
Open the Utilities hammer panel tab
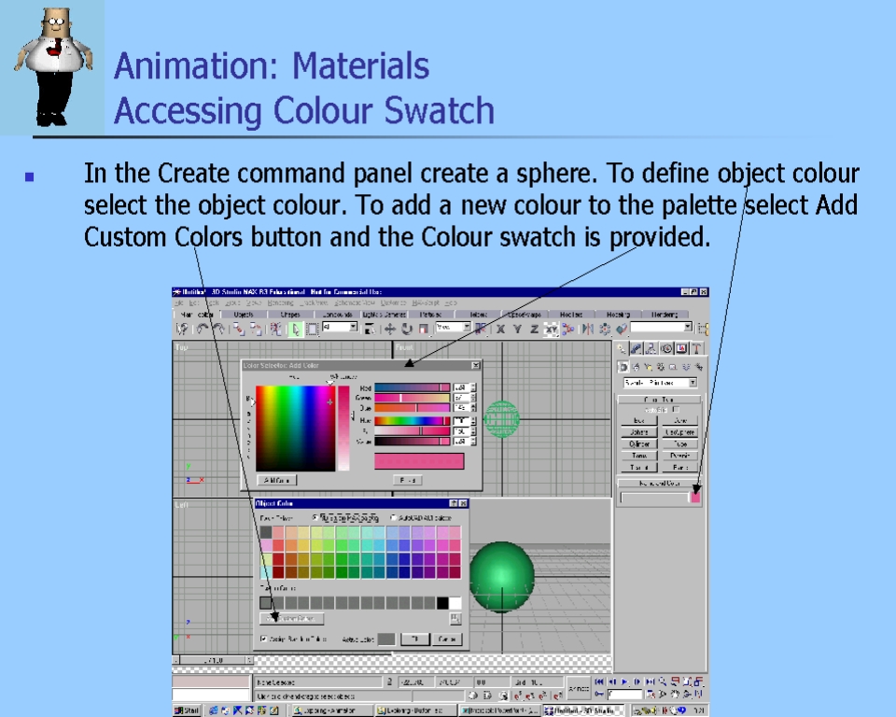point(696,348)
